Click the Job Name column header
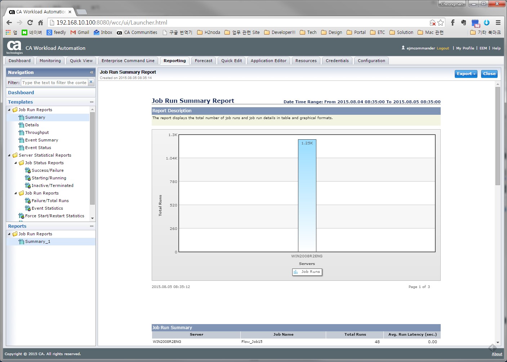The image size is (507, 362). (283, 335)
